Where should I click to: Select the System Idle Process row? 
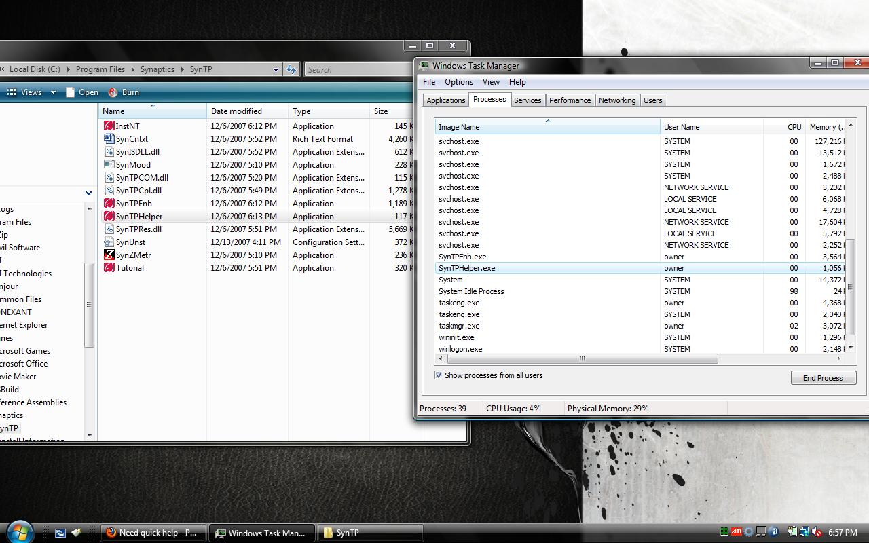pyautogui.click(x=640, y=291)
